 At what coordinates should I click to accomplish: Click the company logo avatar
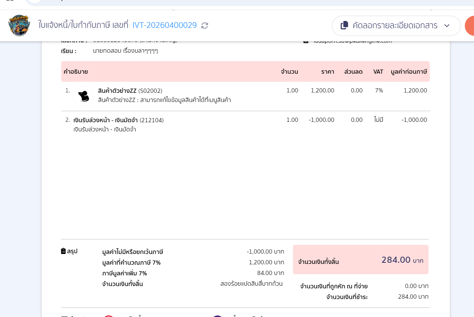[x=19, y=26]
